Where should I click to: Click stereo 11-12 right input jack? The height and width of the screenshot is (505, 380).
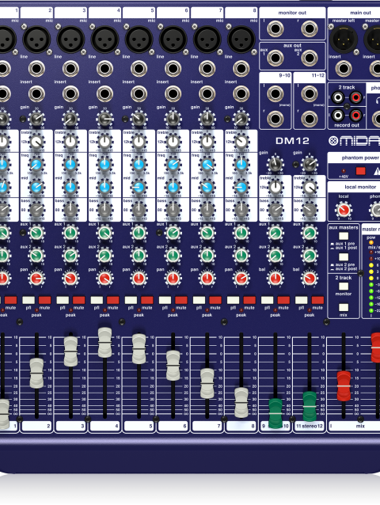310,119
